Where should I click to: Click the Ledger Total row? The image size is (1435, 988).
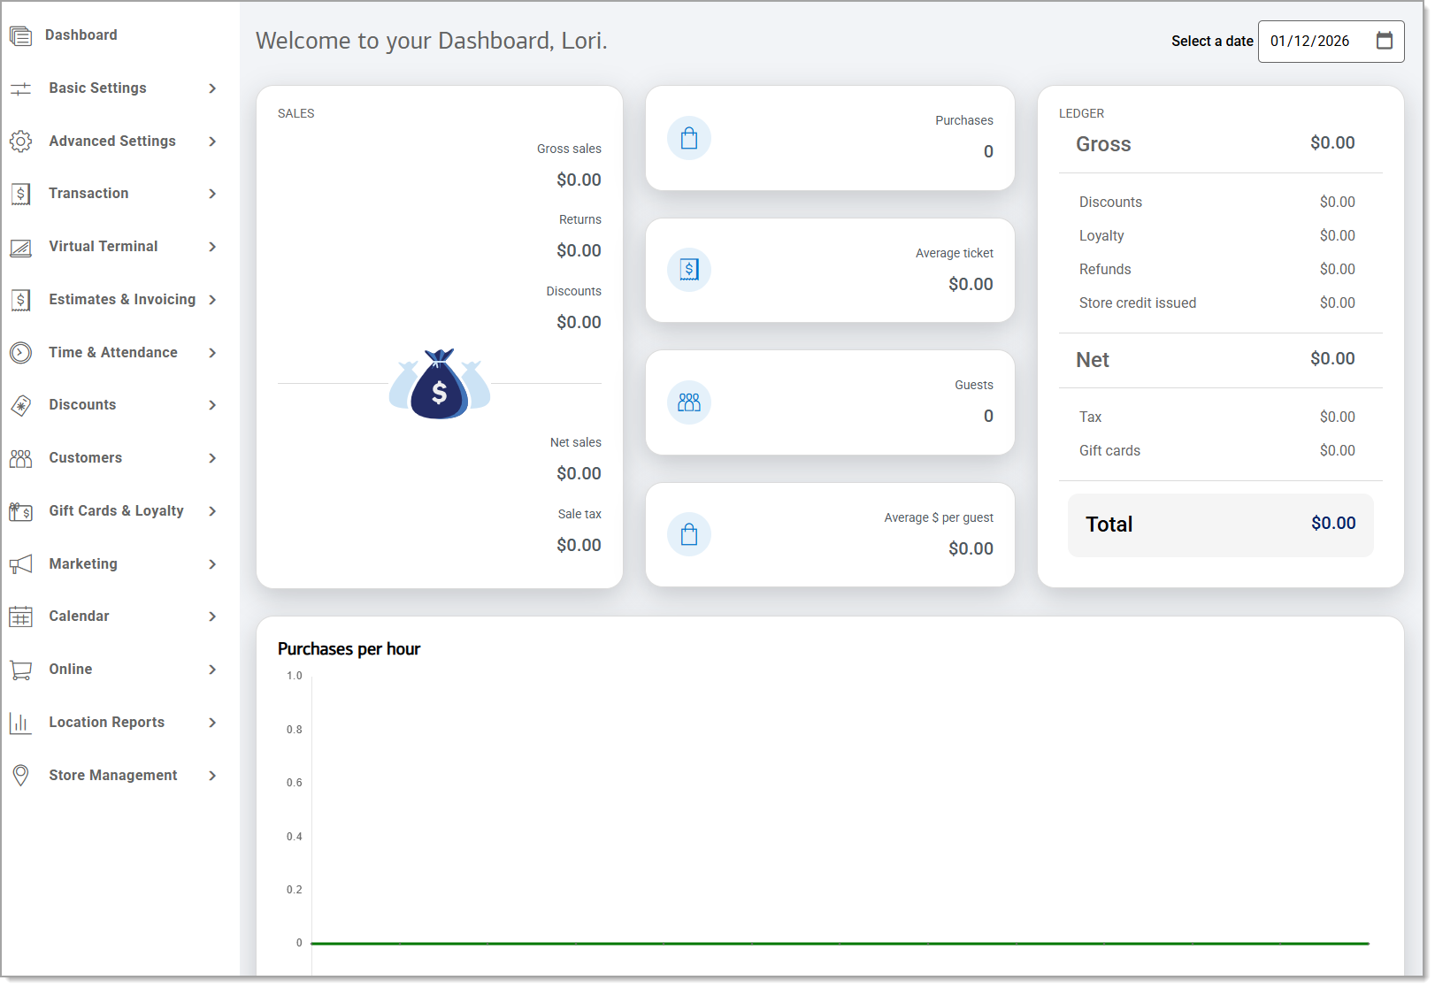pos(1220,525)
